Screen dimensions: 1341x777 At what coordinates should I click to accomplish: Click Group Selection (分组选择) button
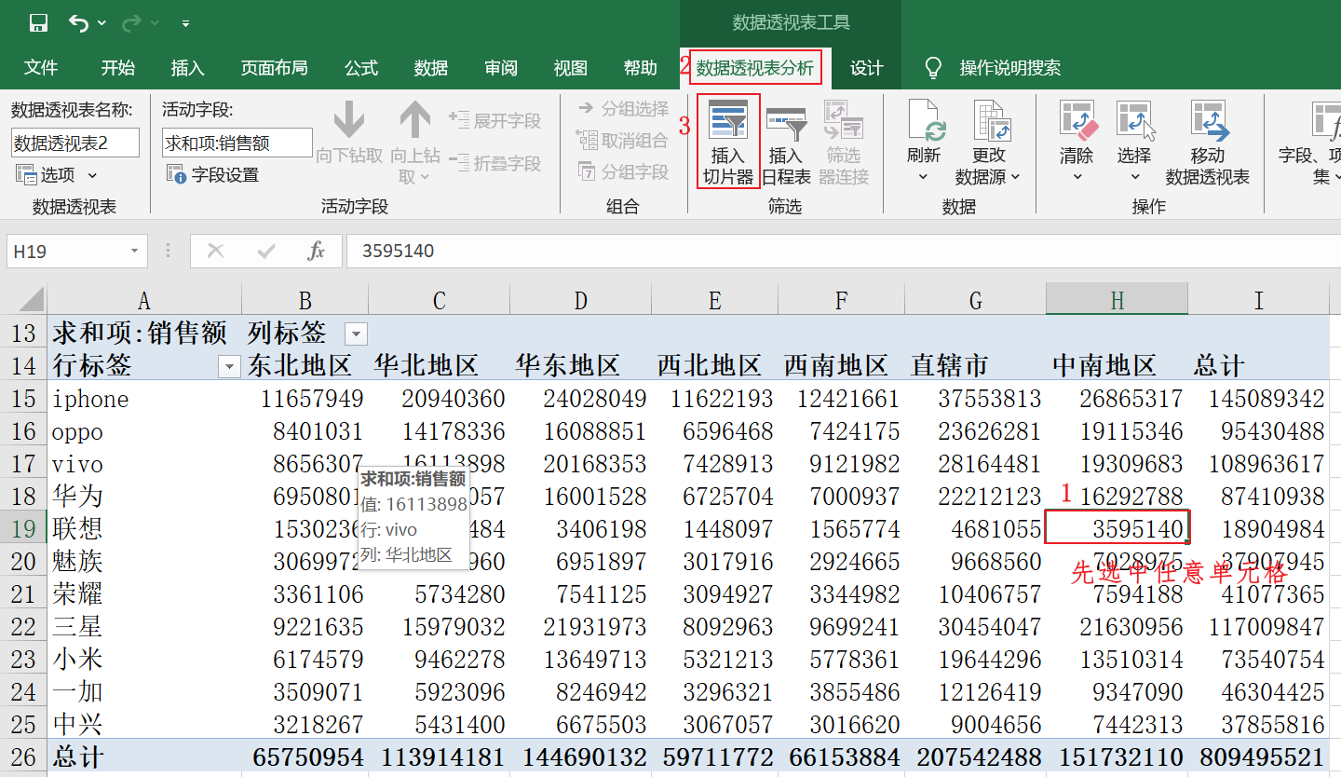pyautogui.click(x=622, y=109)
